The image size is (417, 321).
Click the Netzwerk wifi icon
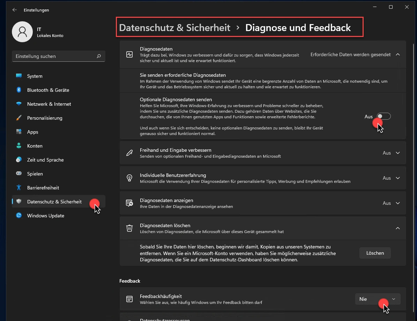pyautogui.click(x=19, y=104)
